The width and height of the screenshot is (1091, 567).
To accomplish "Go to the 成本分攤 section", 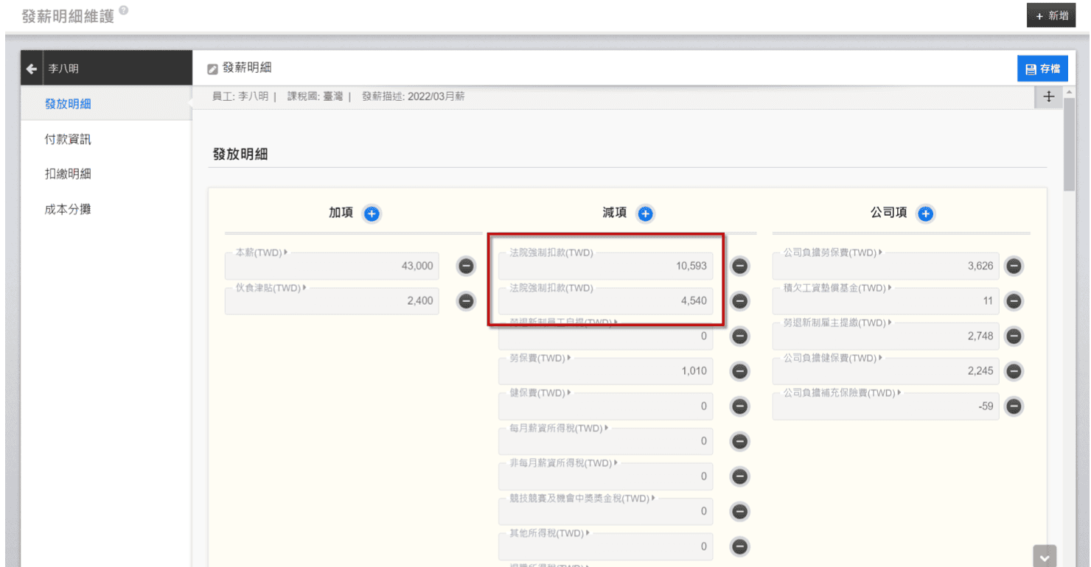I will click(68, 210).
